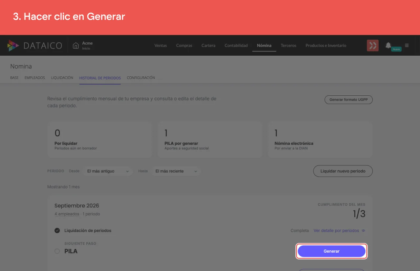Click the checkmark beside Liquidación de periodos
This screenshot has width=420, height=271.
[x=57, y=231]
